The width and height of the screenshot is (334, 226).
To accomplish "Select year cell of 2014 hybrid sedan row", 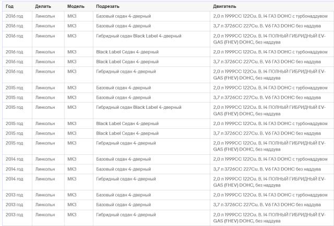I will pos(14,178).
